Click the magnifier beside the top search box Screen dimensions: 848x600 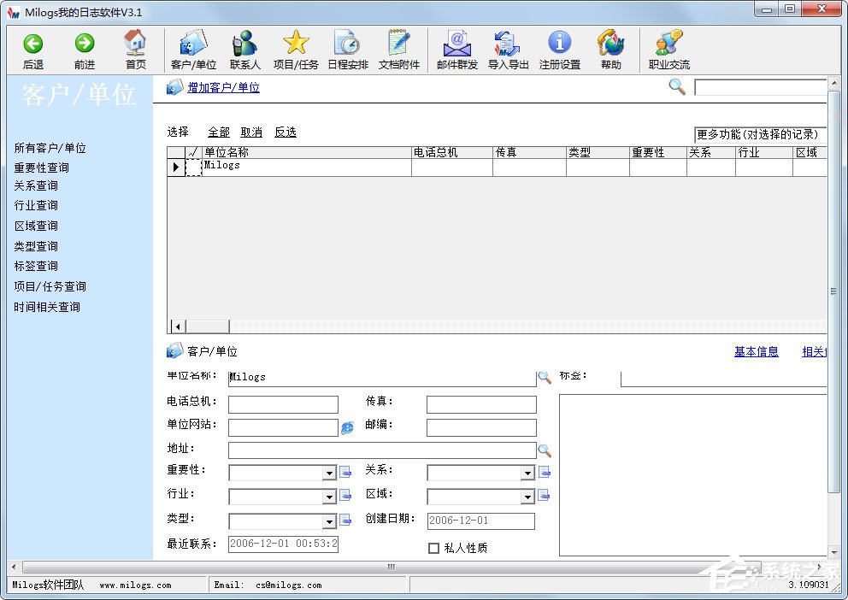pos(677,86)
